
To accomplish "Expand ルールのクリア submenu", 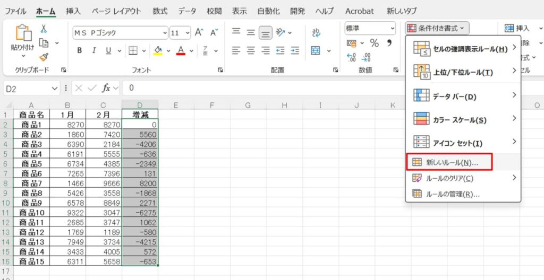I will (x=463, y=179).
